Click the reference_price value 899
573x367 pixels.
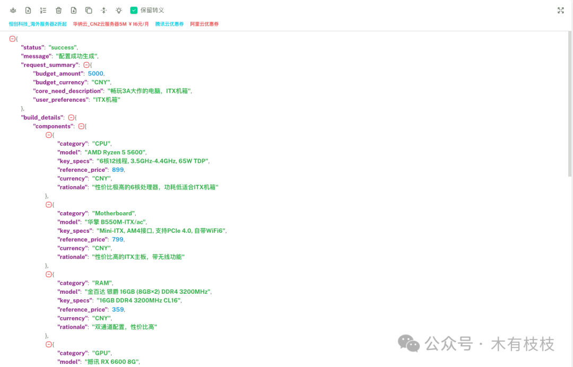tap(118, 170)
